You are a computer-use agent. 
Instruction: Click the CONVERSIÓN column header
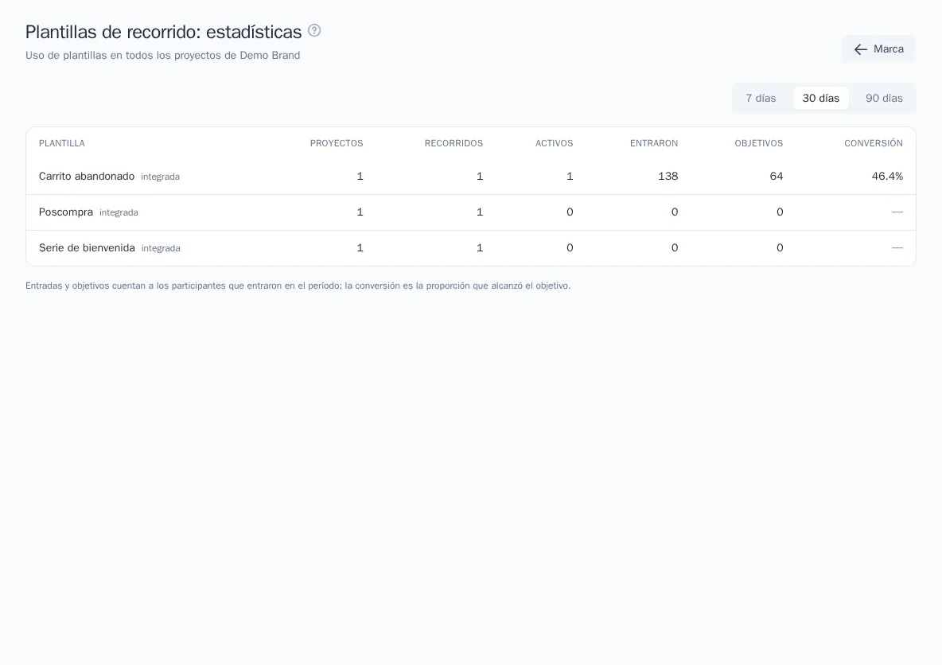click(874, 143)
